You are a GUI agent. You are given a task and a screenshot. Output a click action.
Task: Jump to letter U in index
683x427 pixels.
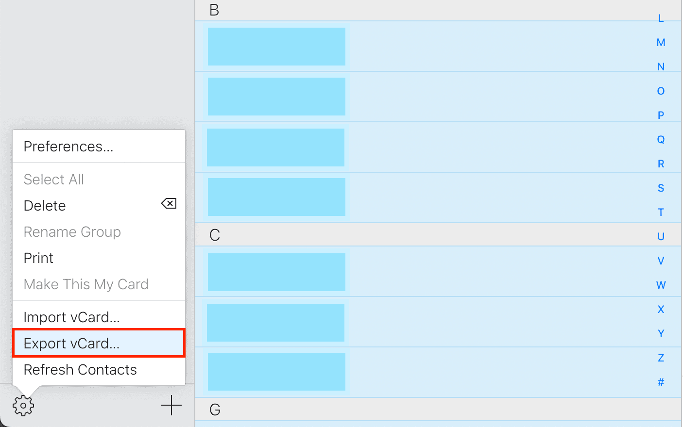661,237
